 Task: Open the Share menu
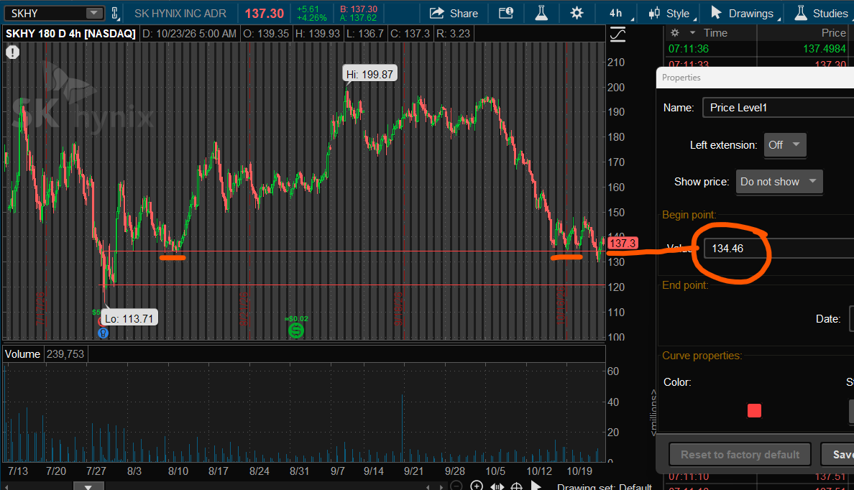453,13
